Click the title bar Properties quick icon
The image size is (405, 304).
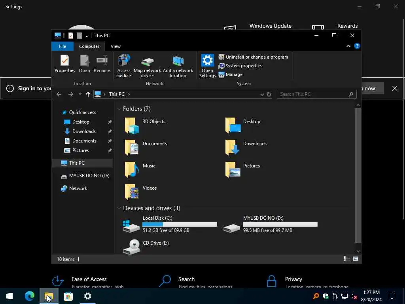click(x=71, y=35)
